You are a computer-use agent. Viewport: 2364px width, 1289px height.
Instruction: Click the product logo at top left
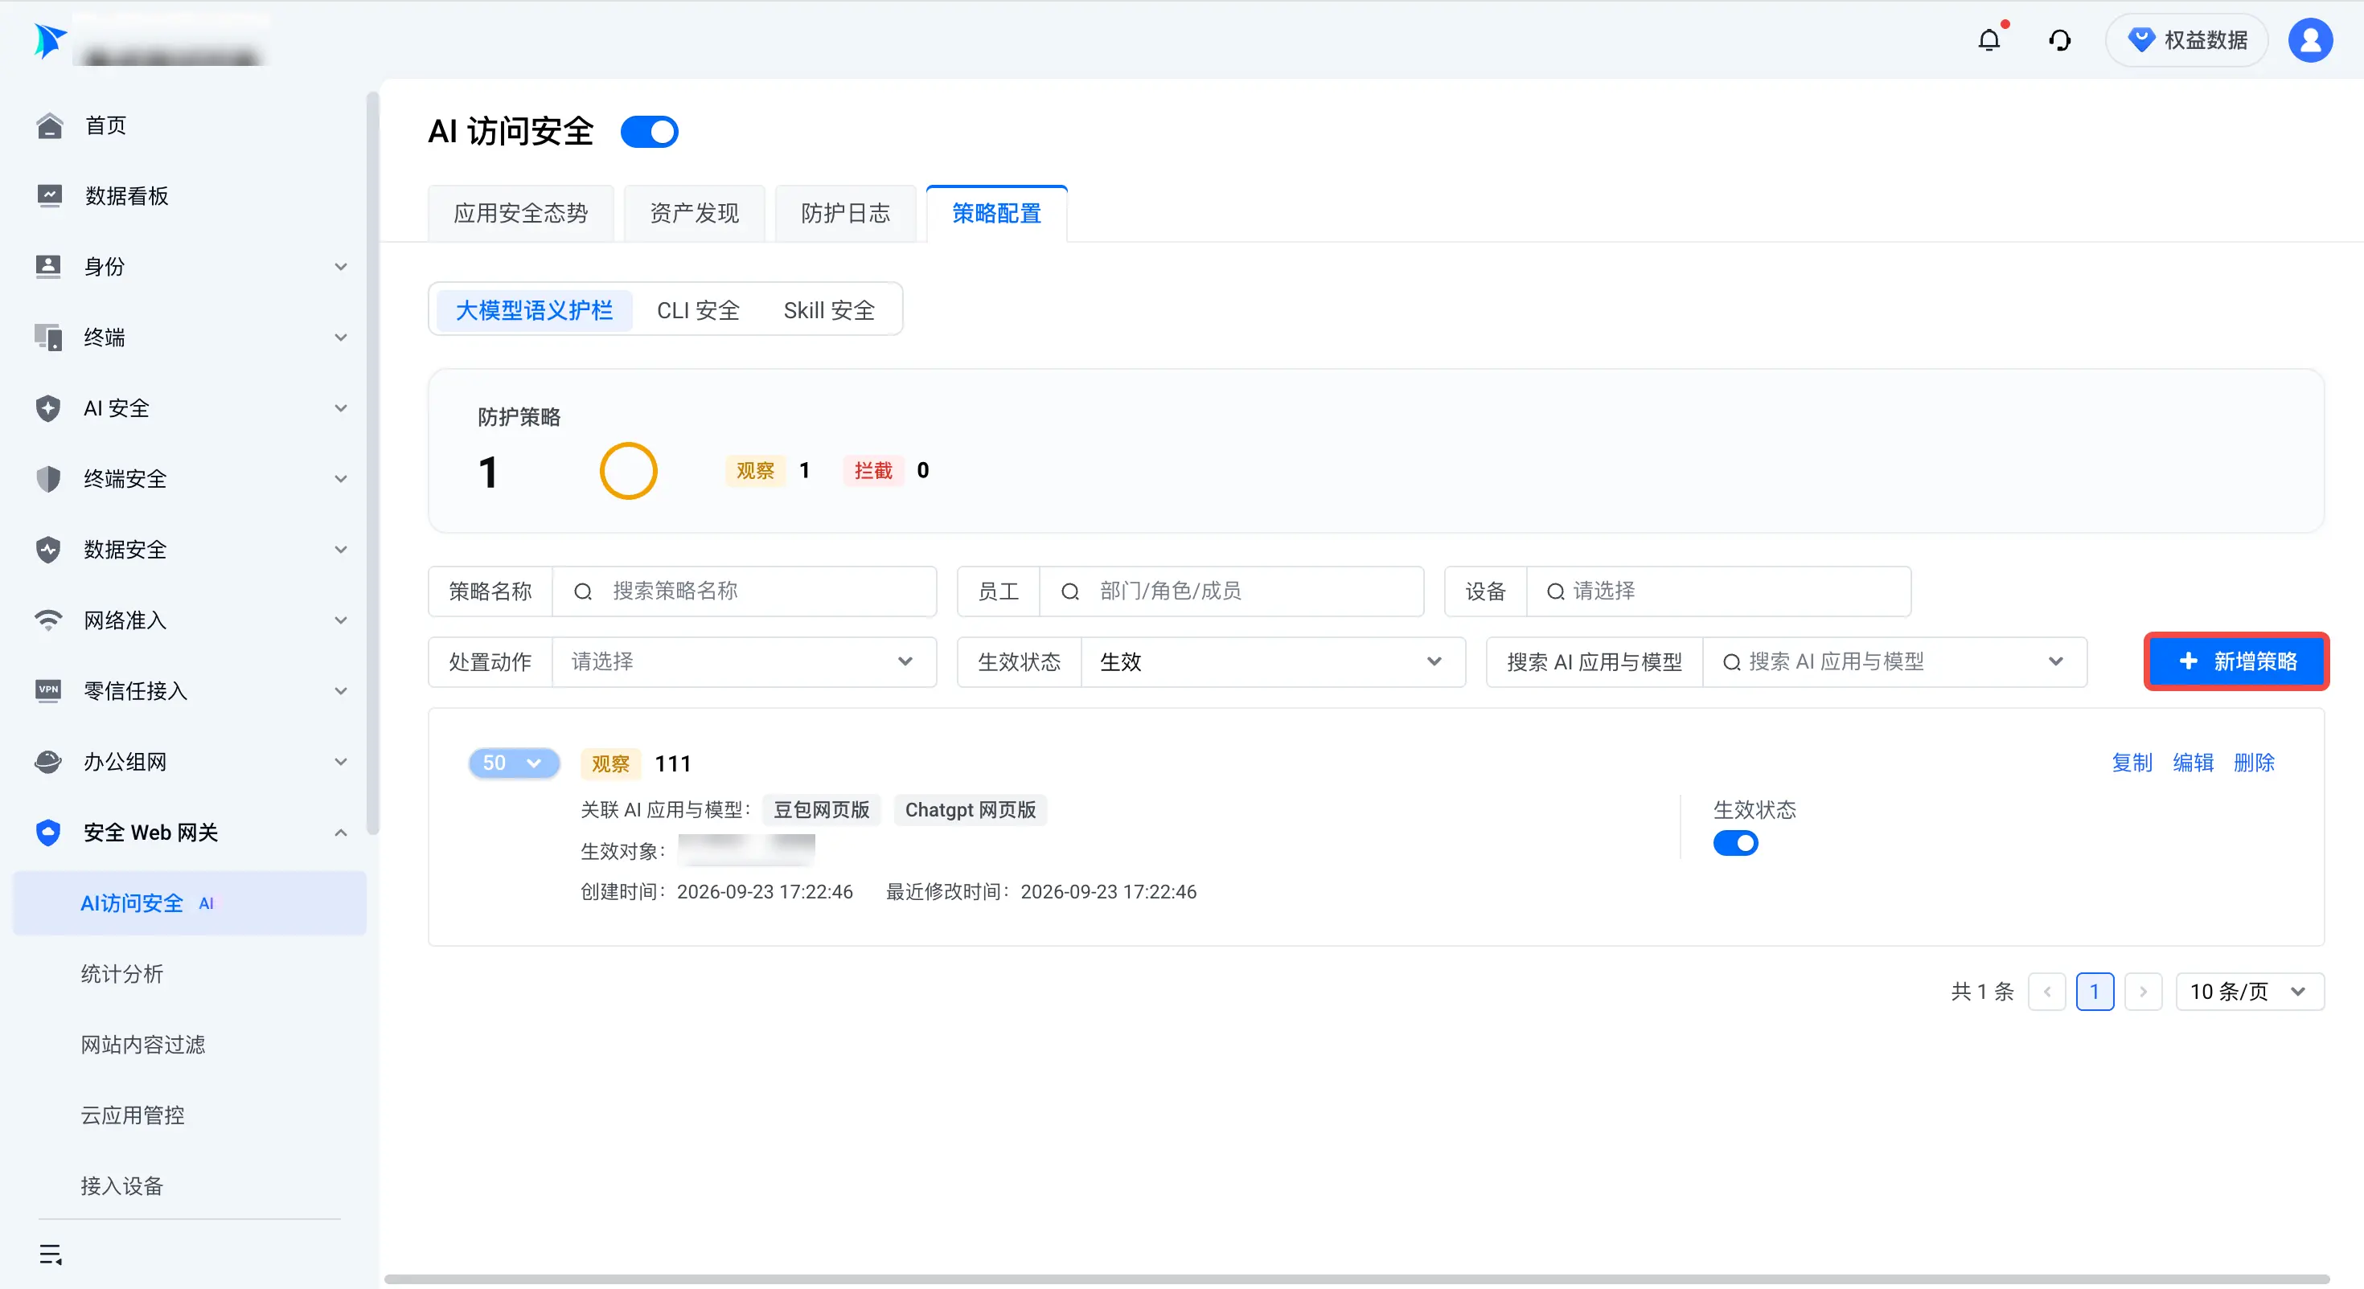pos(50,40)
